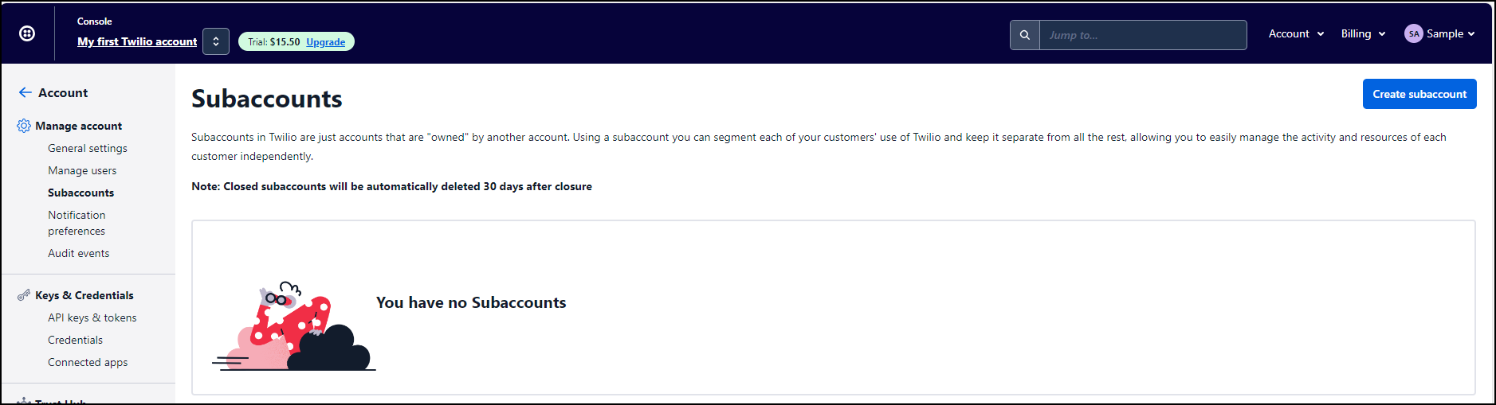Viewport: 1496px width, 405px height.
Task: Open Manage users page
Action: click(82, 170)
